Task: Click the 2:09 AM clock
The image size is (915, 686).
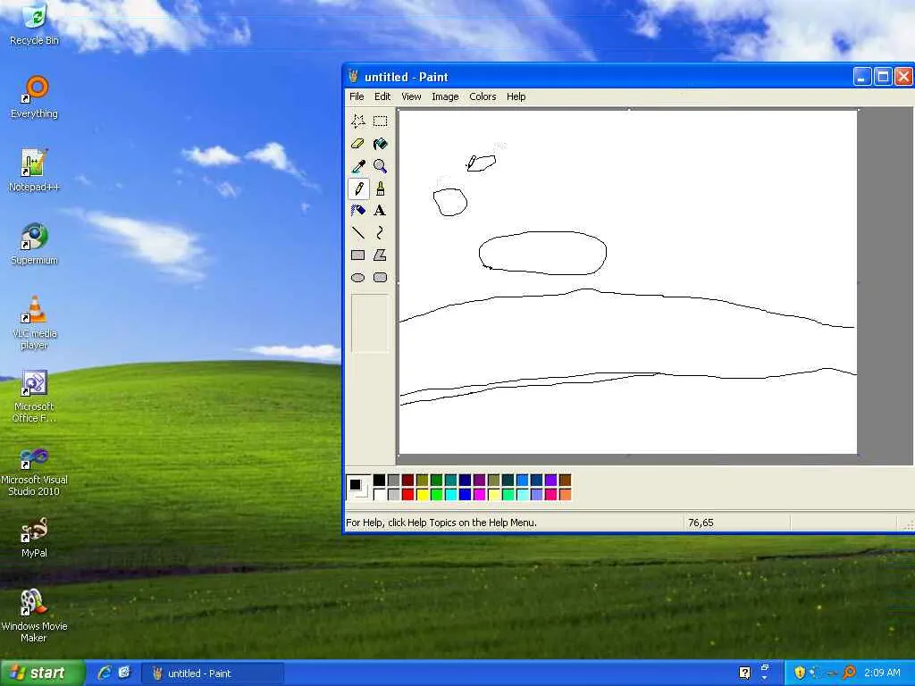Action: coord(882,673)
